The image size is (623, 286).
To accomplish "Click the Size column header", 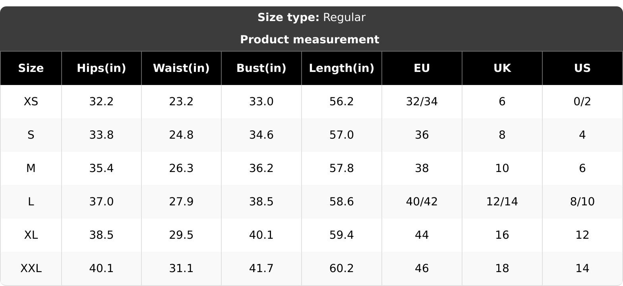I will (x=31, y=68).
